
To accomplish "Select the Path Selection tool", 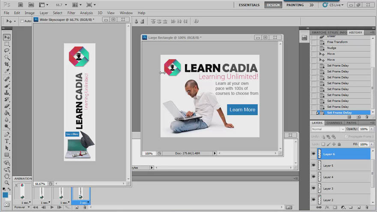I will pyautogui.click(x=7, y=148).
